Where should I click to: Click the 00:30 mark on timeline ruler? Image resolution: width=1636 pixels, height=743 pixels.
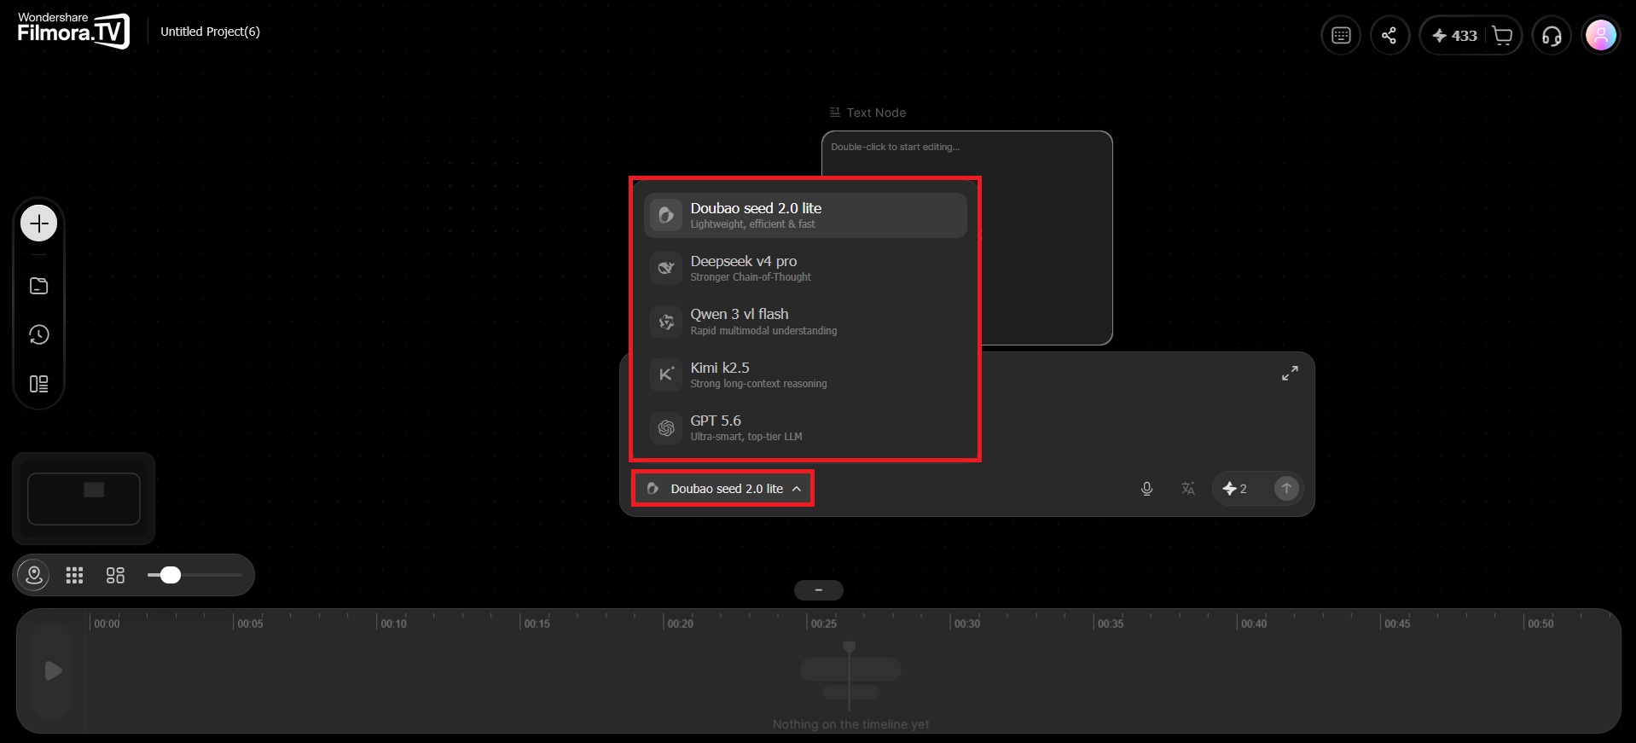(x=966, y=624)
